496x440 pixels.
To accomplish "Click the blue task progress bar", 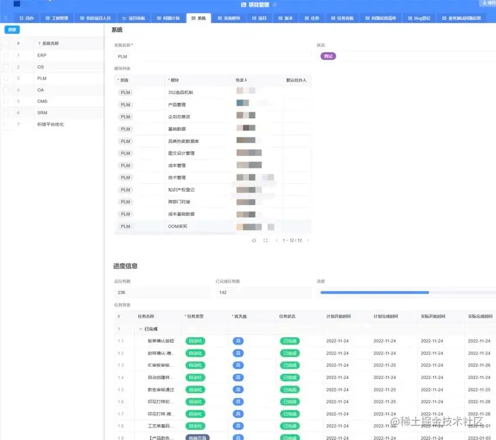I will pyautogui.click(x=374, y=293).
